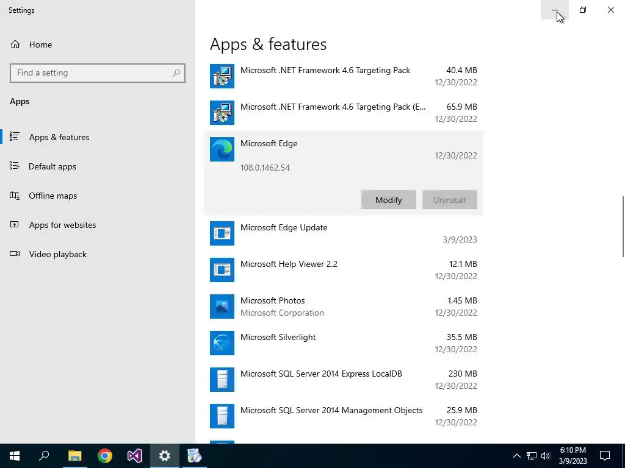Click the .NET Framework Targeting Pack 65.9 MB icon
The width and height of the screenshot is (625, 468).
tap(222, 113)
